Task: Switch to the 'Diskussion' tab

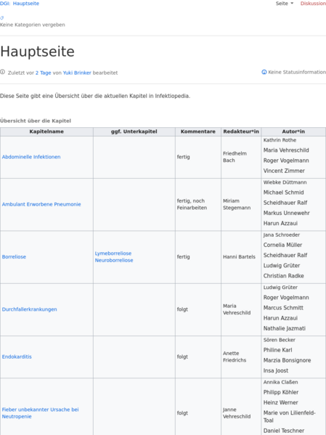Action: click(313, 4)
